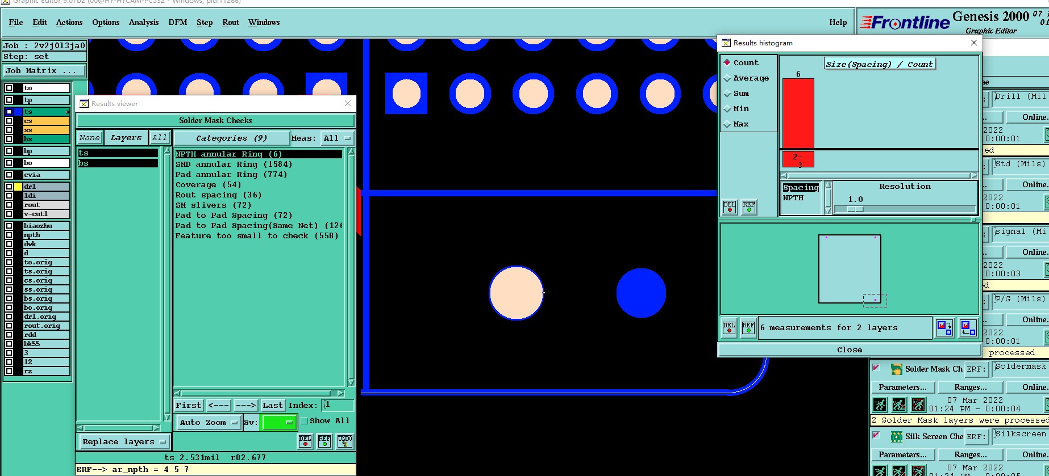Open the Replace layers dropdown
The image size is (1049, 476).
pos(124,442)
